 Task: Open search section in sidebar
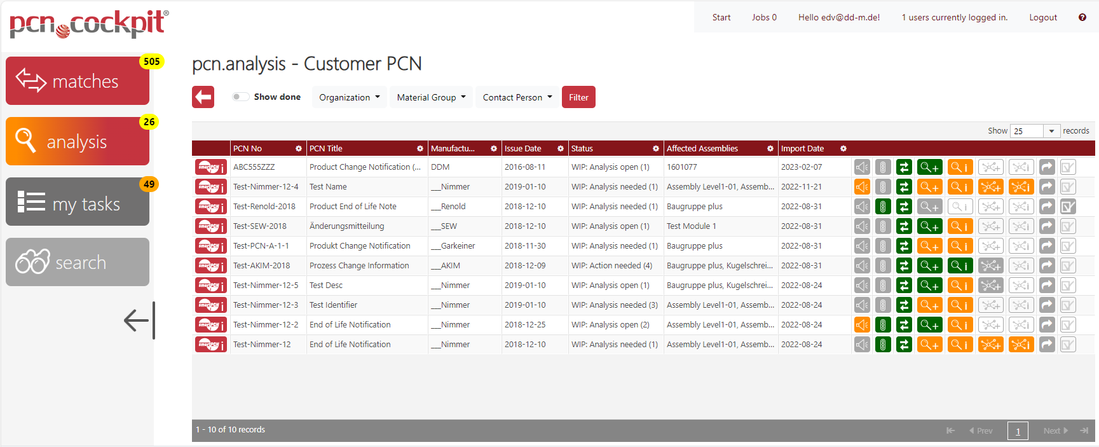[x=78, y=262]
